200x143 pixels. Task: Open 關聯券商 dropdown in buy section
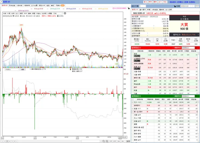click(x=188, y=48)
